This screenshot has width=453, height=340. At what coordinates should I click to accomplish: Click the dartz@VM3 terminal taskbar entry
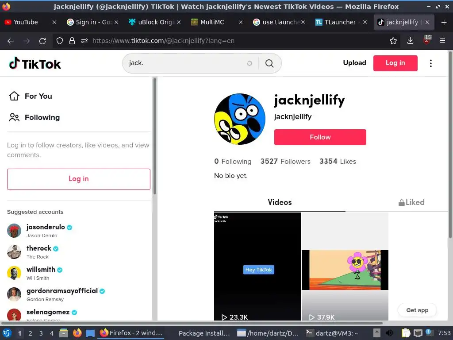pos(332,333)
